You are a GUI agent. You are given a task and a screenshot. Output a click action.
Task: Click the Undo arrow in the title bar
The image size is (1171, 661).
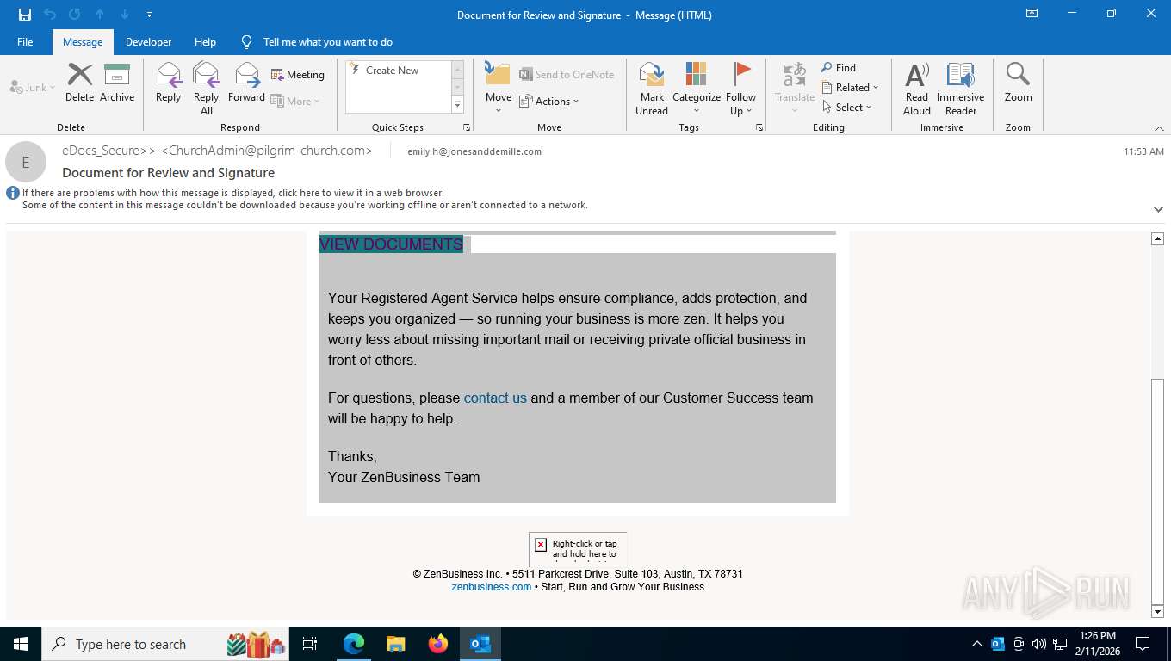[x=50, y=15]
